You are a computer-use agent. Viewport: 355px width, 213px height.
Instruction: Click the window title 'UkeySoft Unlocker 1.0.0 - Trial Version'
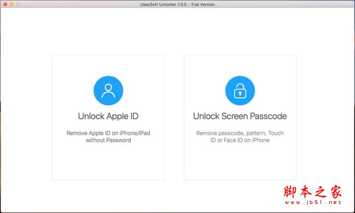click(x=177, y=4)
